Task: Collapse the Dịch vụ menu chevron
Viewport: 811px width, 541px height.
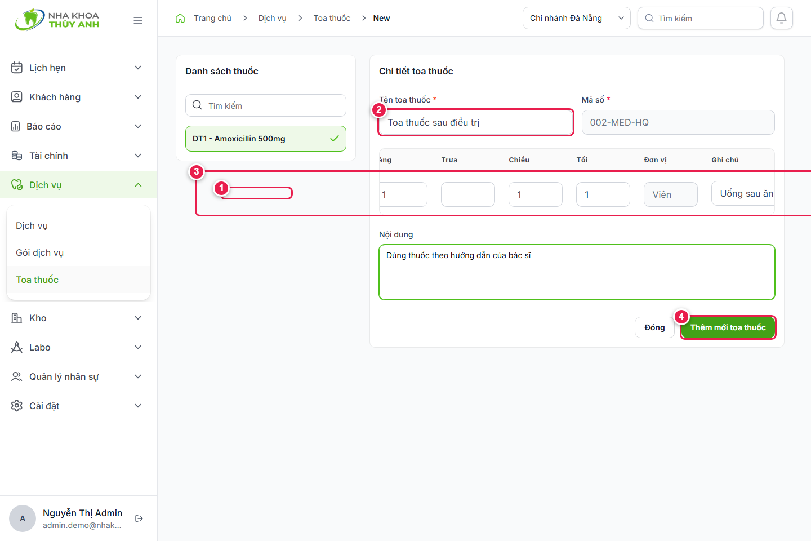Action: (138, 185)
